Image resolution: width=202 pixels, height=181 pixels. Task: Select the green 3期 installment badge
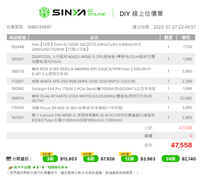50,159
